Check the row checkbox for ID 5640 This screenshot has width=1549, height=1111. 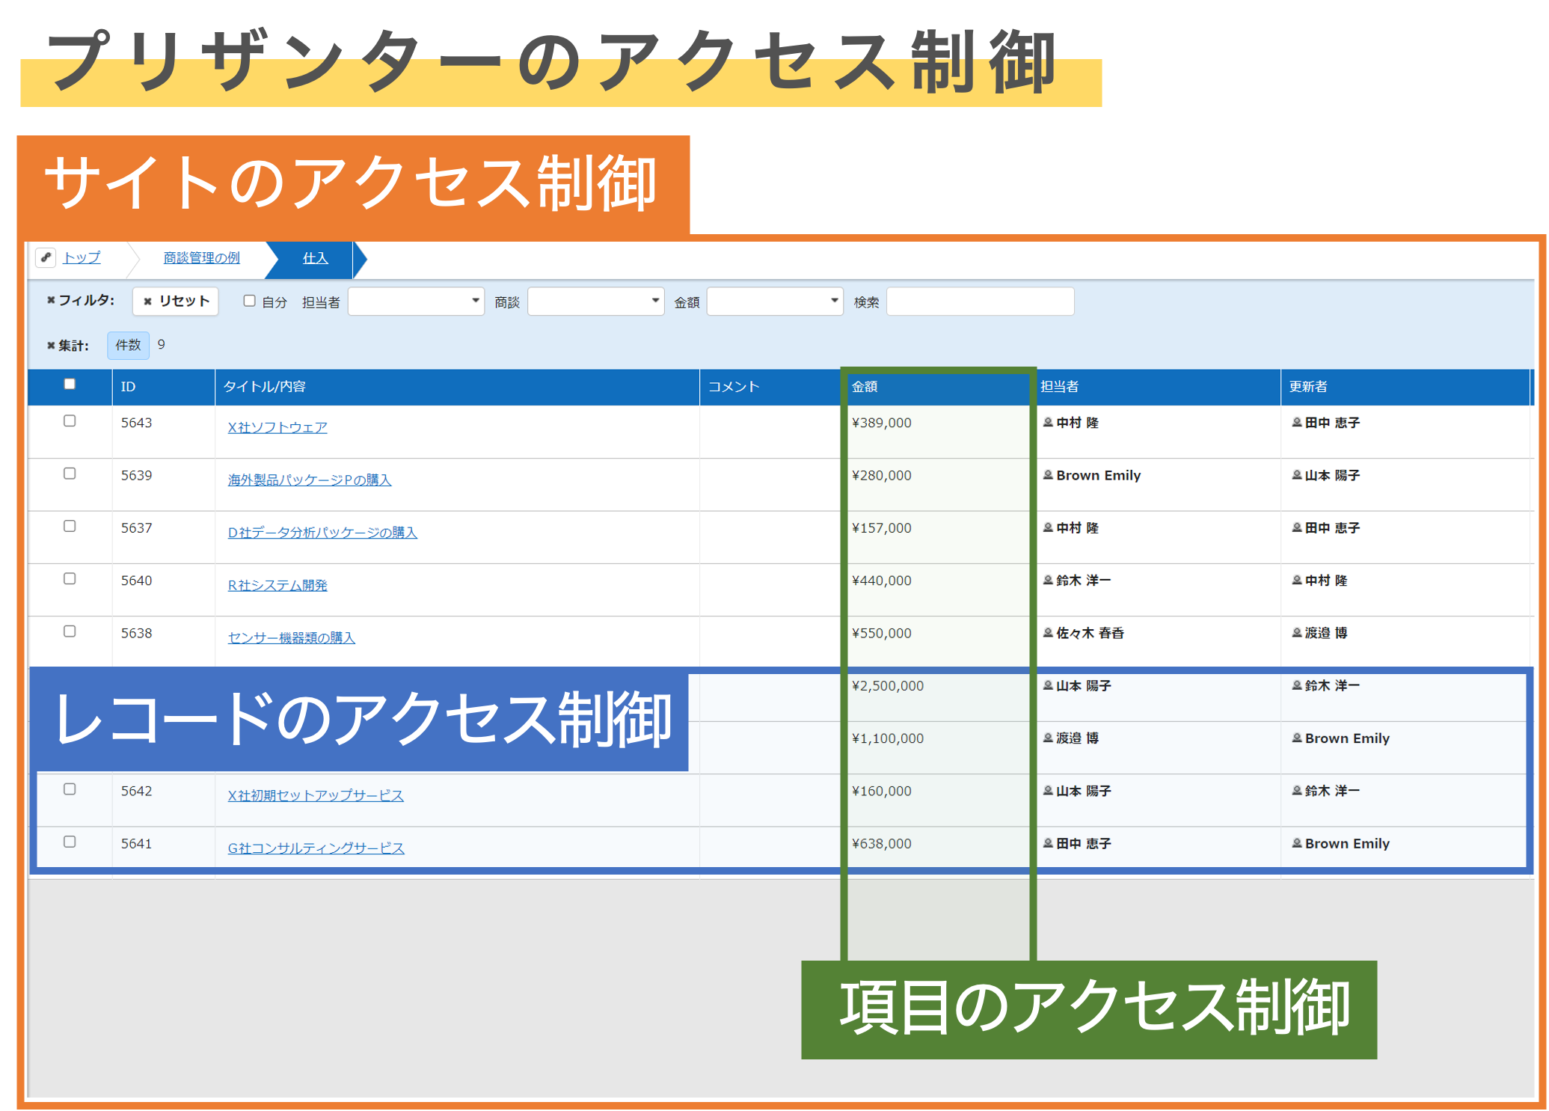click(x=70, y=578)
